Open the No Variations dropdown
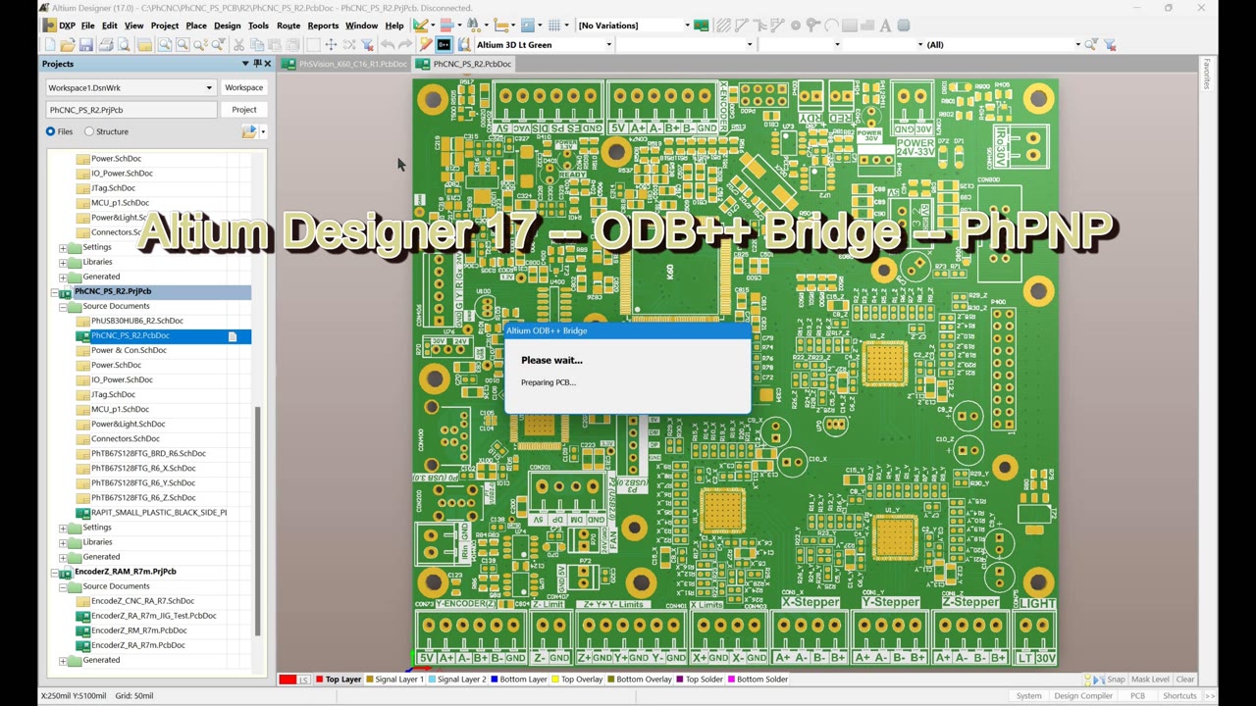 687,25
